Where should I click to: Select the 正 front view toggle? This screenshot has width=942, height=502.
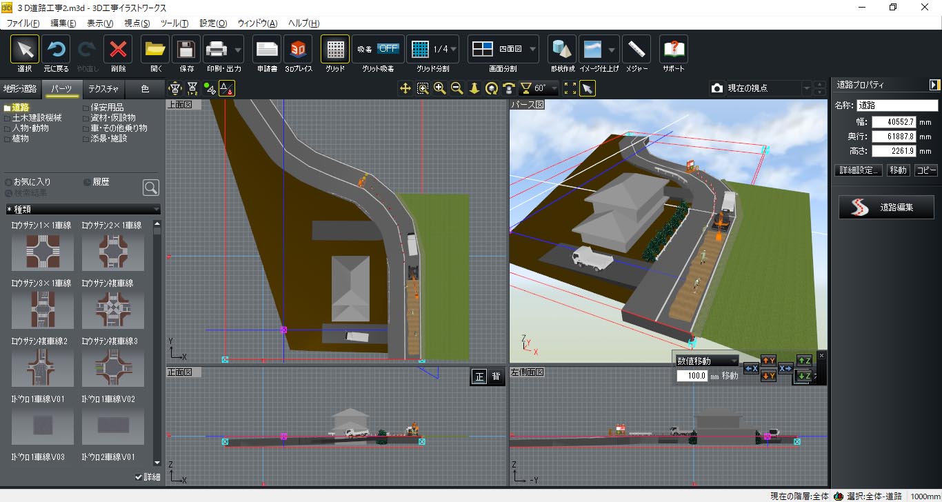[x=479, y=376]
